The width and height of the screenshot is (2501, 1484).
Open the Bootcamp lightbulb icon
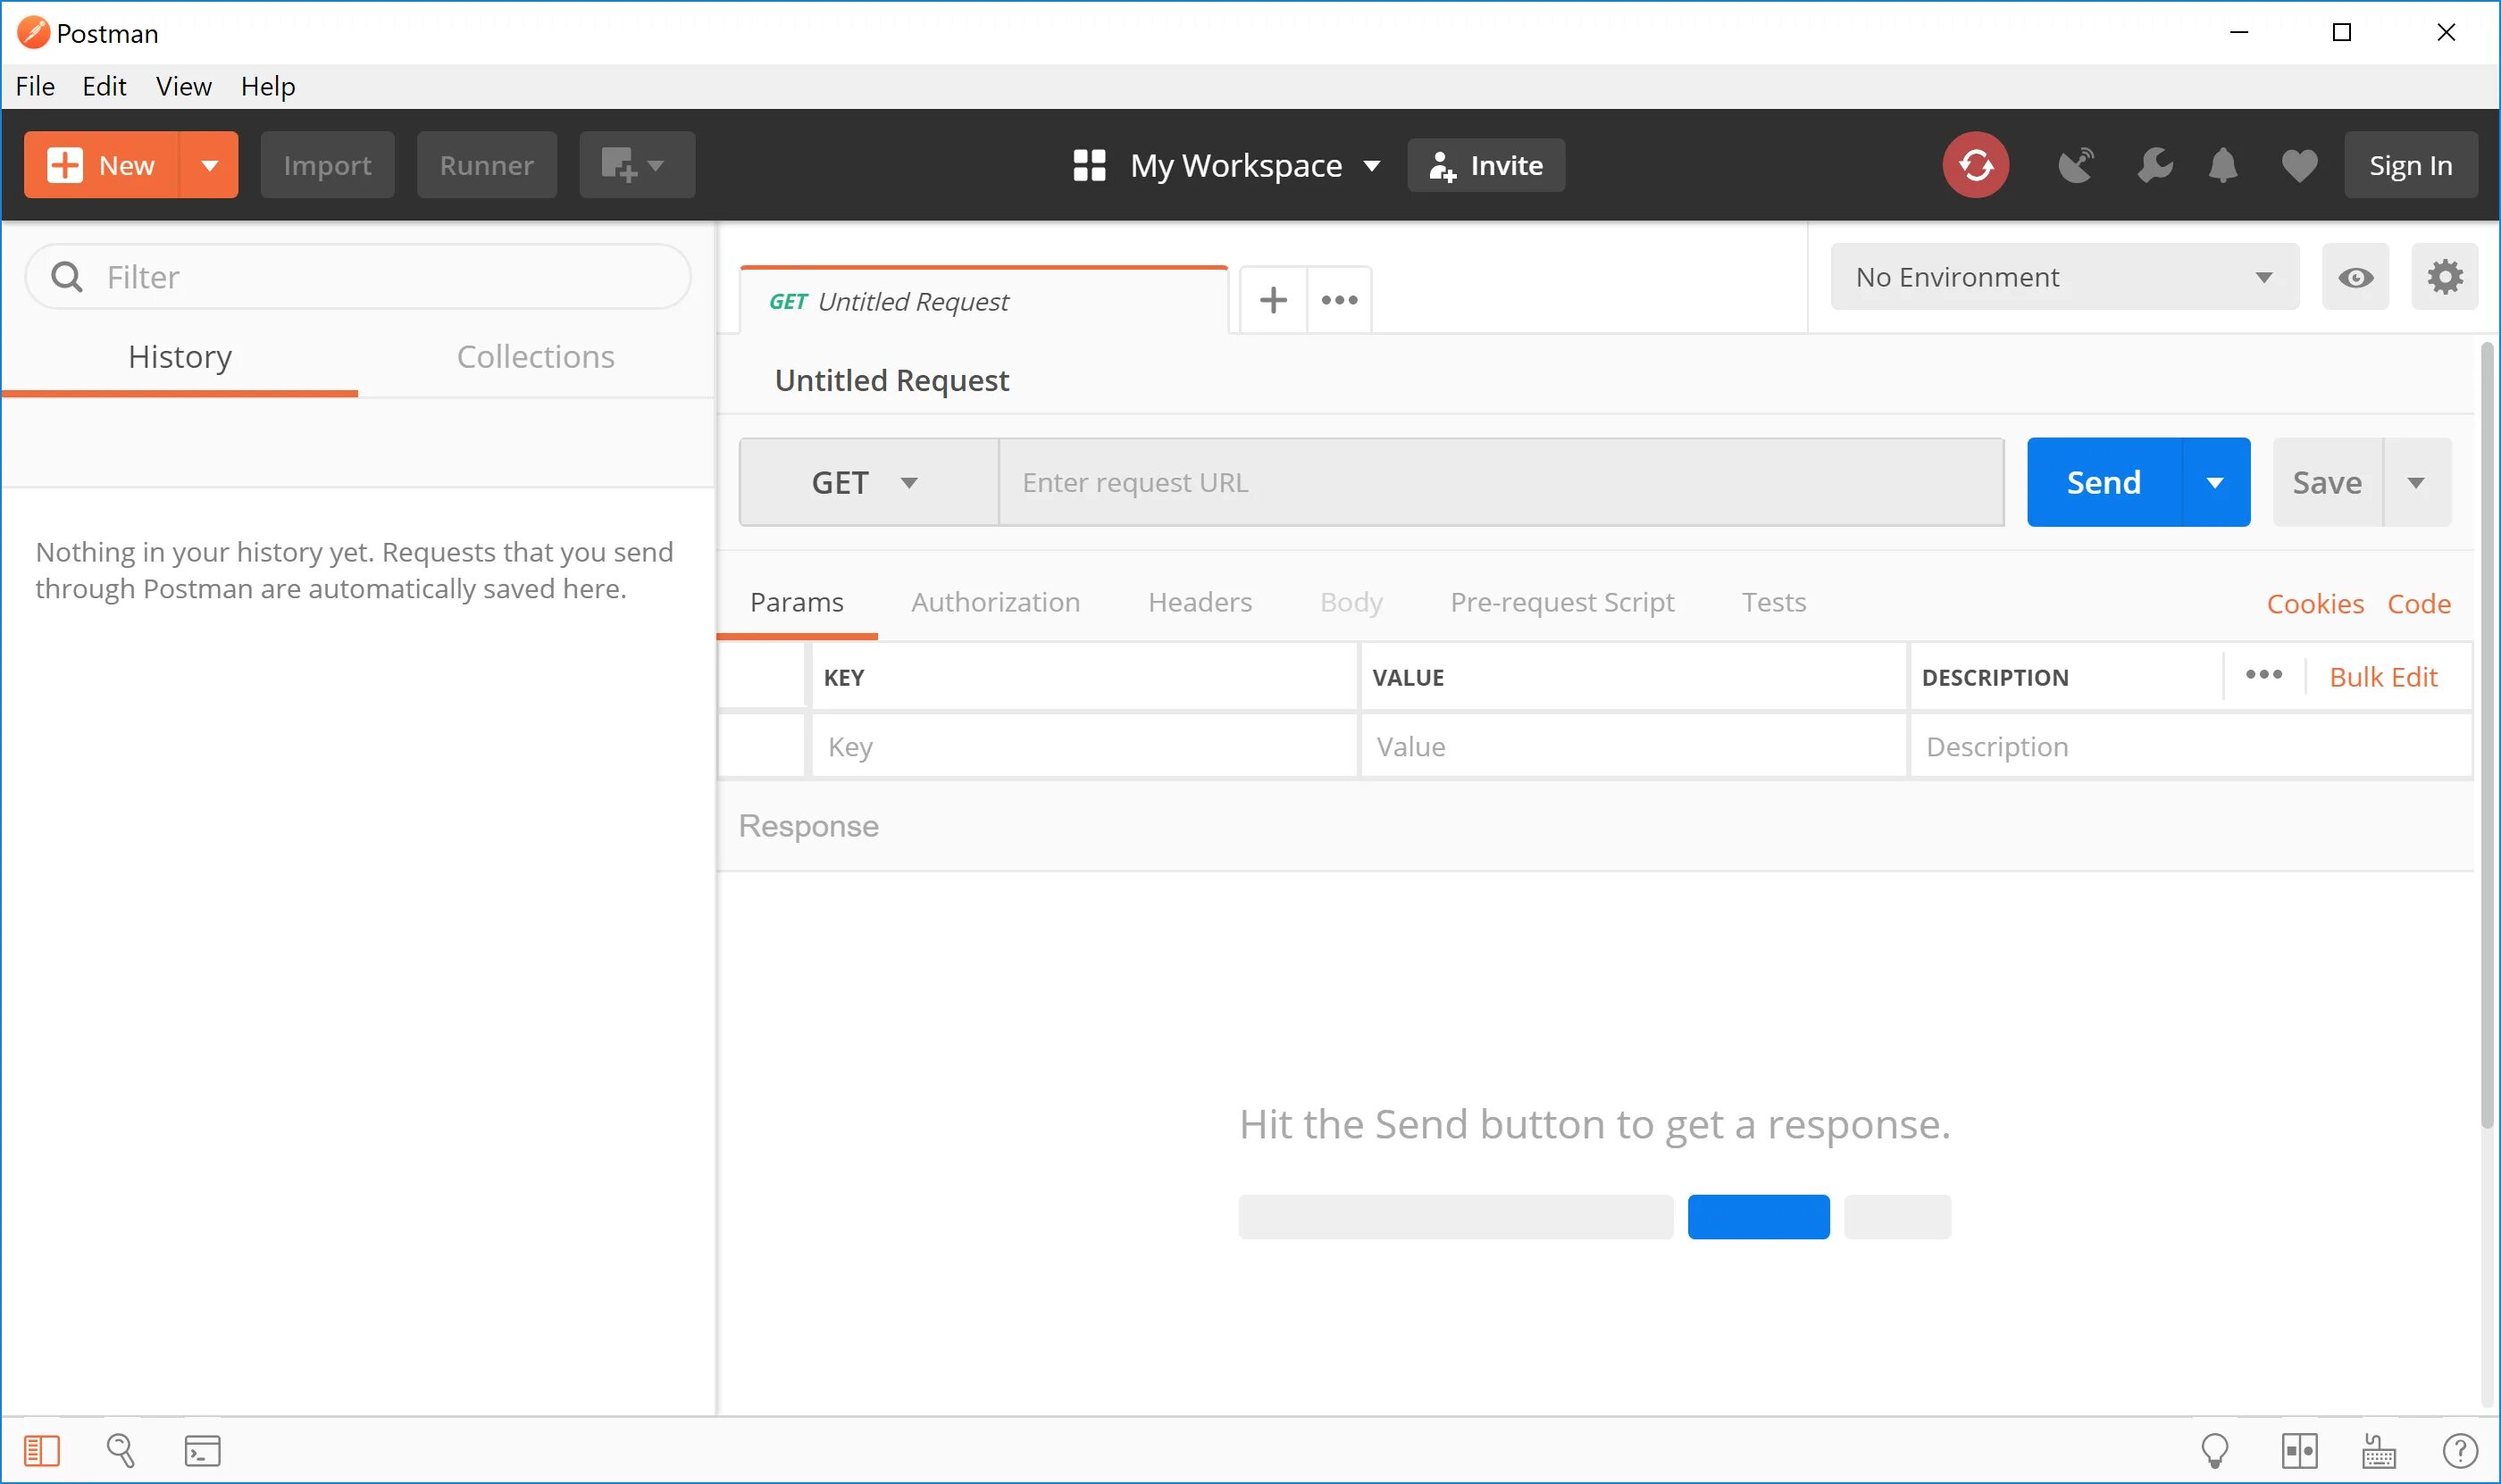pos(2215,1450)
